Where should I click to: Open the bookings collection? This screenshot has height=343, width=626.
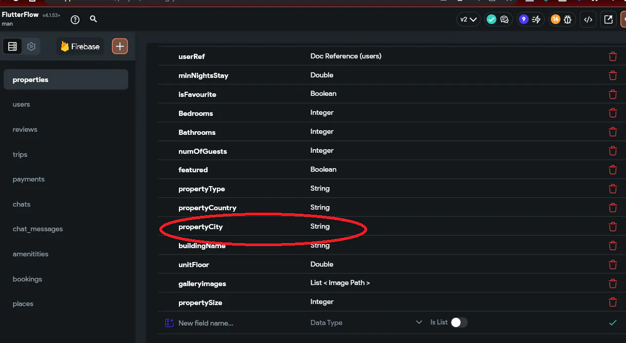click(x=28, y=279)
